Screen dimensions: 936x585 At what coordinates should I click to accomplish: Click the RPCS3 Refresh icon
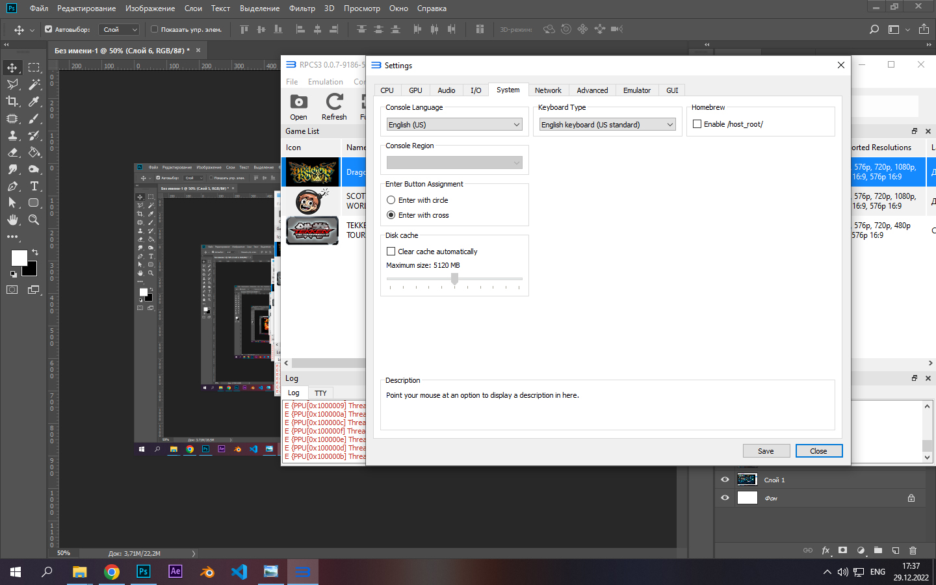(x=334, y=102)
